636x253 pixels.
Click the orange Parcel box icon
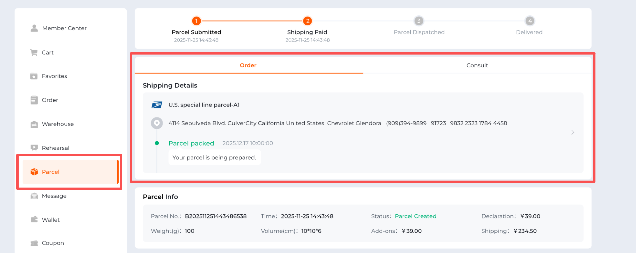[x=34, y=172]
